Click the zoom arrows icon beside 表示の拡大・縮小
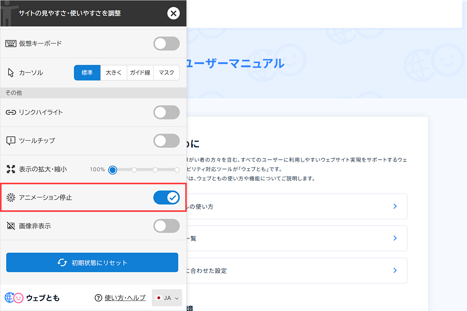The image size is (467, 311). pos(11,169)
